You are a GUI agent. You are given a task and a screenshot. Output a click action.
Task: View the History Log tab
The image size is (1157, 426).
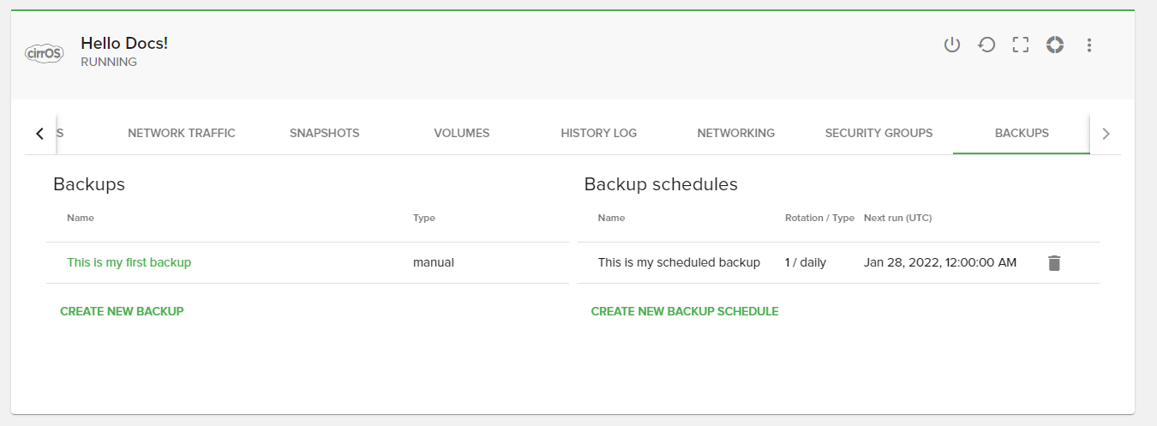point(598,133)
